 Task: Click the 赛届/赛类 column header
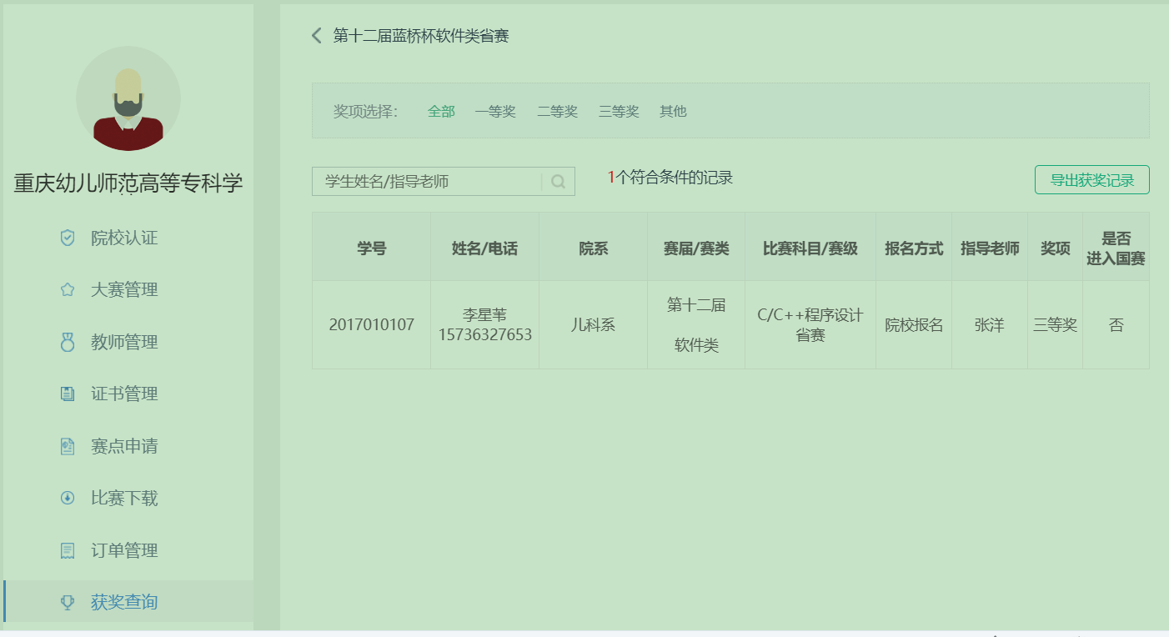pos(696,248)
